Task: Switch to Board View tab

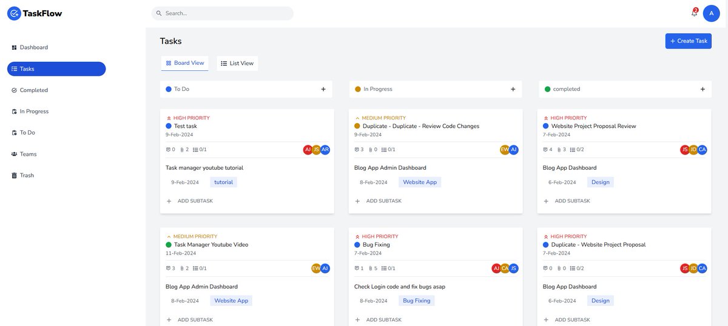Action: (x=185, y=63)
